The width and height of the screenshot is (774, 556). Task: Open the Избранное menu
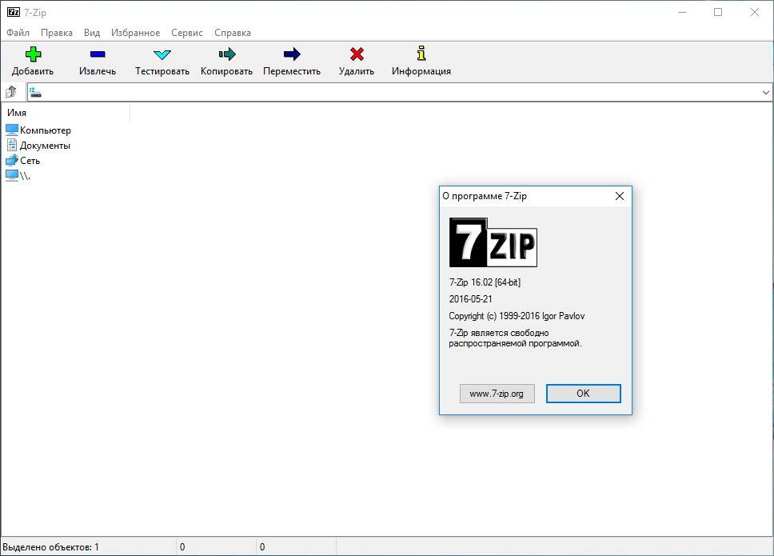coord(135,33)
